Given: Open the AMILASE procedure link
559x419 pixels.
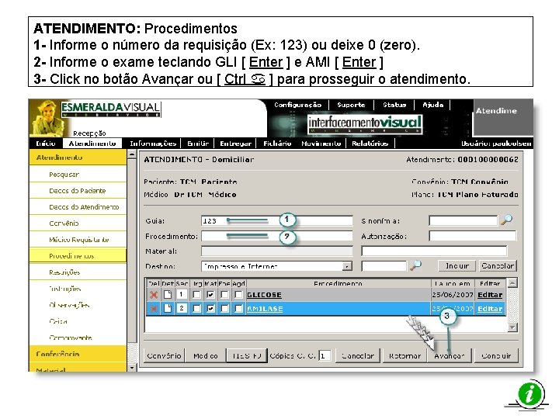Looking at the screenshot, I should [x=265, y=309].
